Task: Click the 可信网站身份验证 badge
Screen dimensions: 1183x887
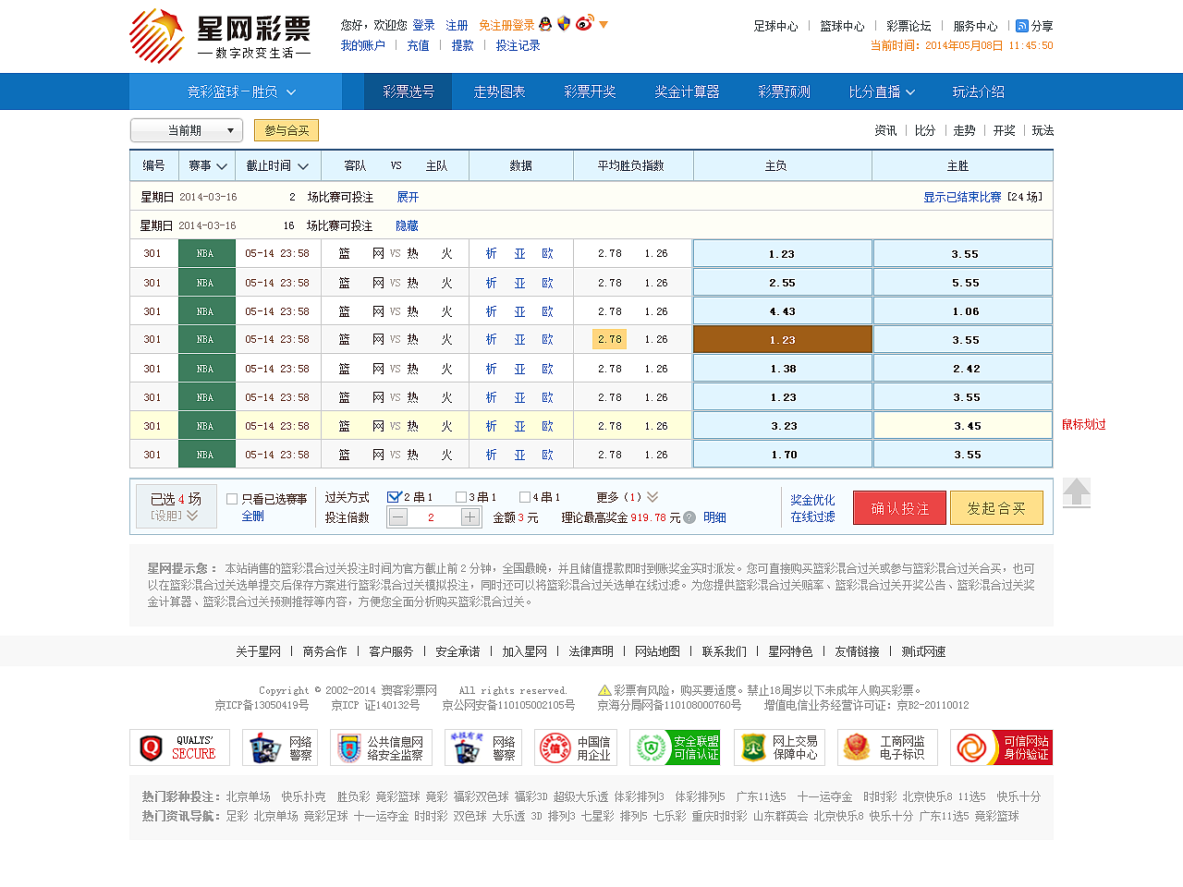Action: (1001, 747)
